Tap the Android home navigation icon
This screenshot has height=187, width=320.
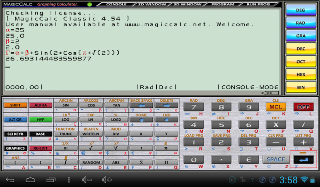pos(30,180)
